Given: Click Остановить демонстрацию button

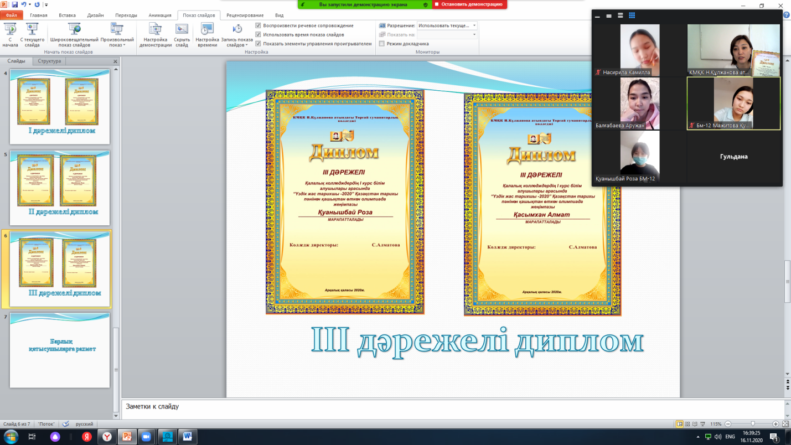Looking at the screenshot, I should tap(469, 4).
